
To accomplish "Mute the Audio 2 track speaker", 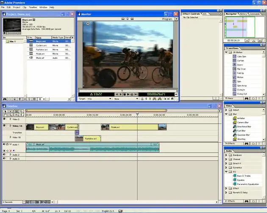I will 4,155.
